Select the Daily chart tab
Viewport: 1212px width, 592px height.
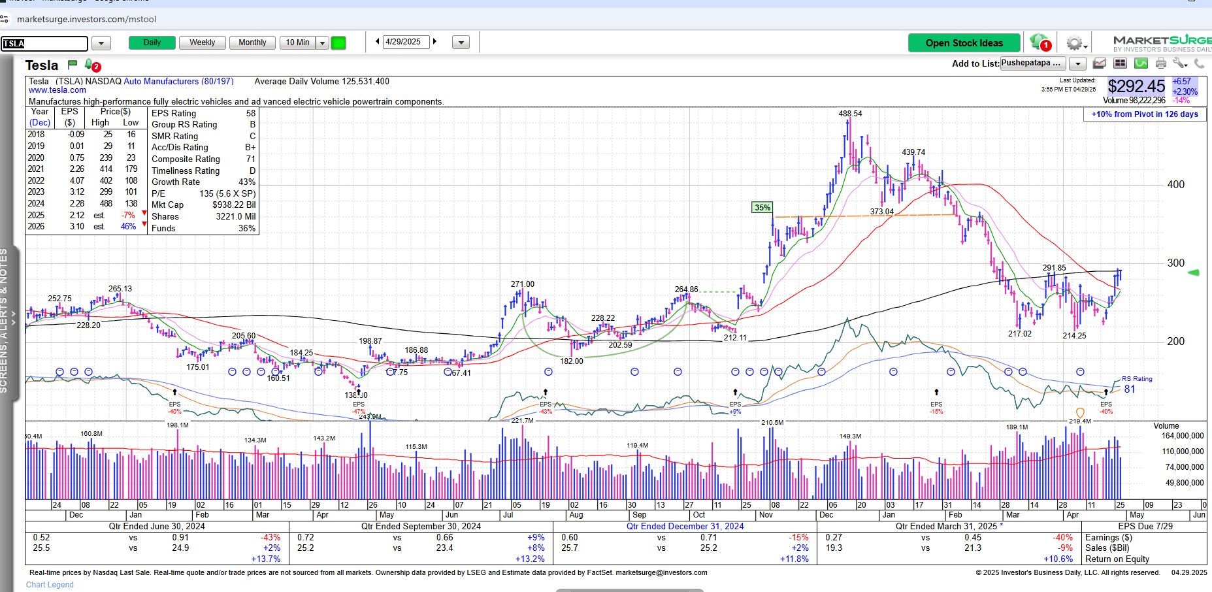coord(152,42)
